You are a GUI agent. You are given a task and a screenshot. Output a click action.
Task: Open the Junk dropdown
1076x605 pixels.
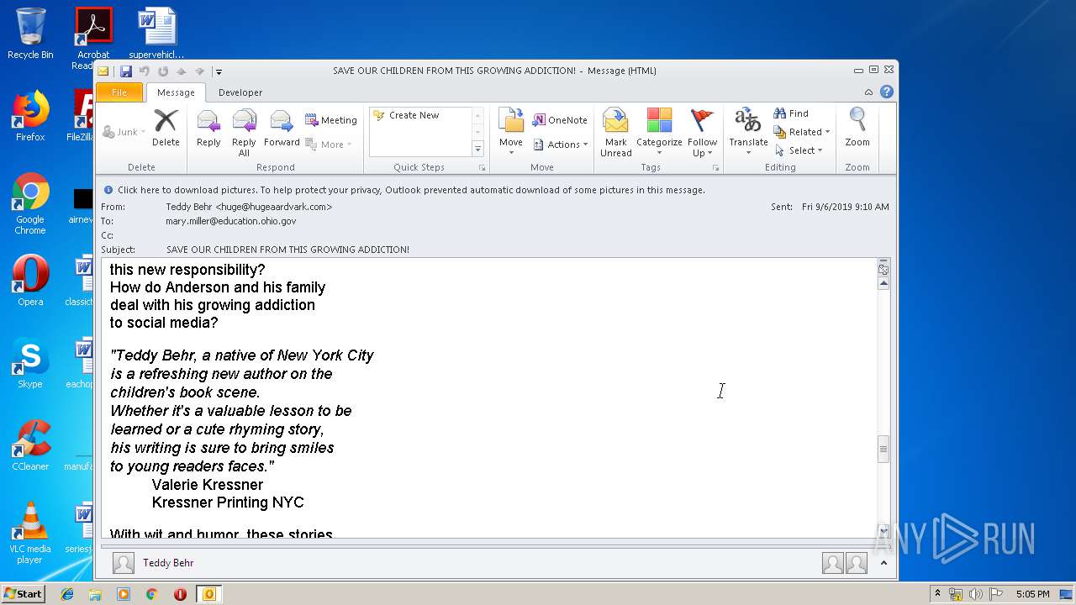point(124,132)
